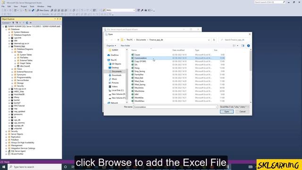Open the Excel file type filter dropdown

tap(235, 107)
